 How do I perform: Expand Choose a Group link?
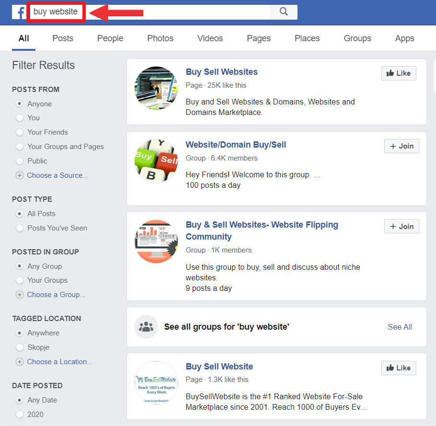click(x=56, y=295)
